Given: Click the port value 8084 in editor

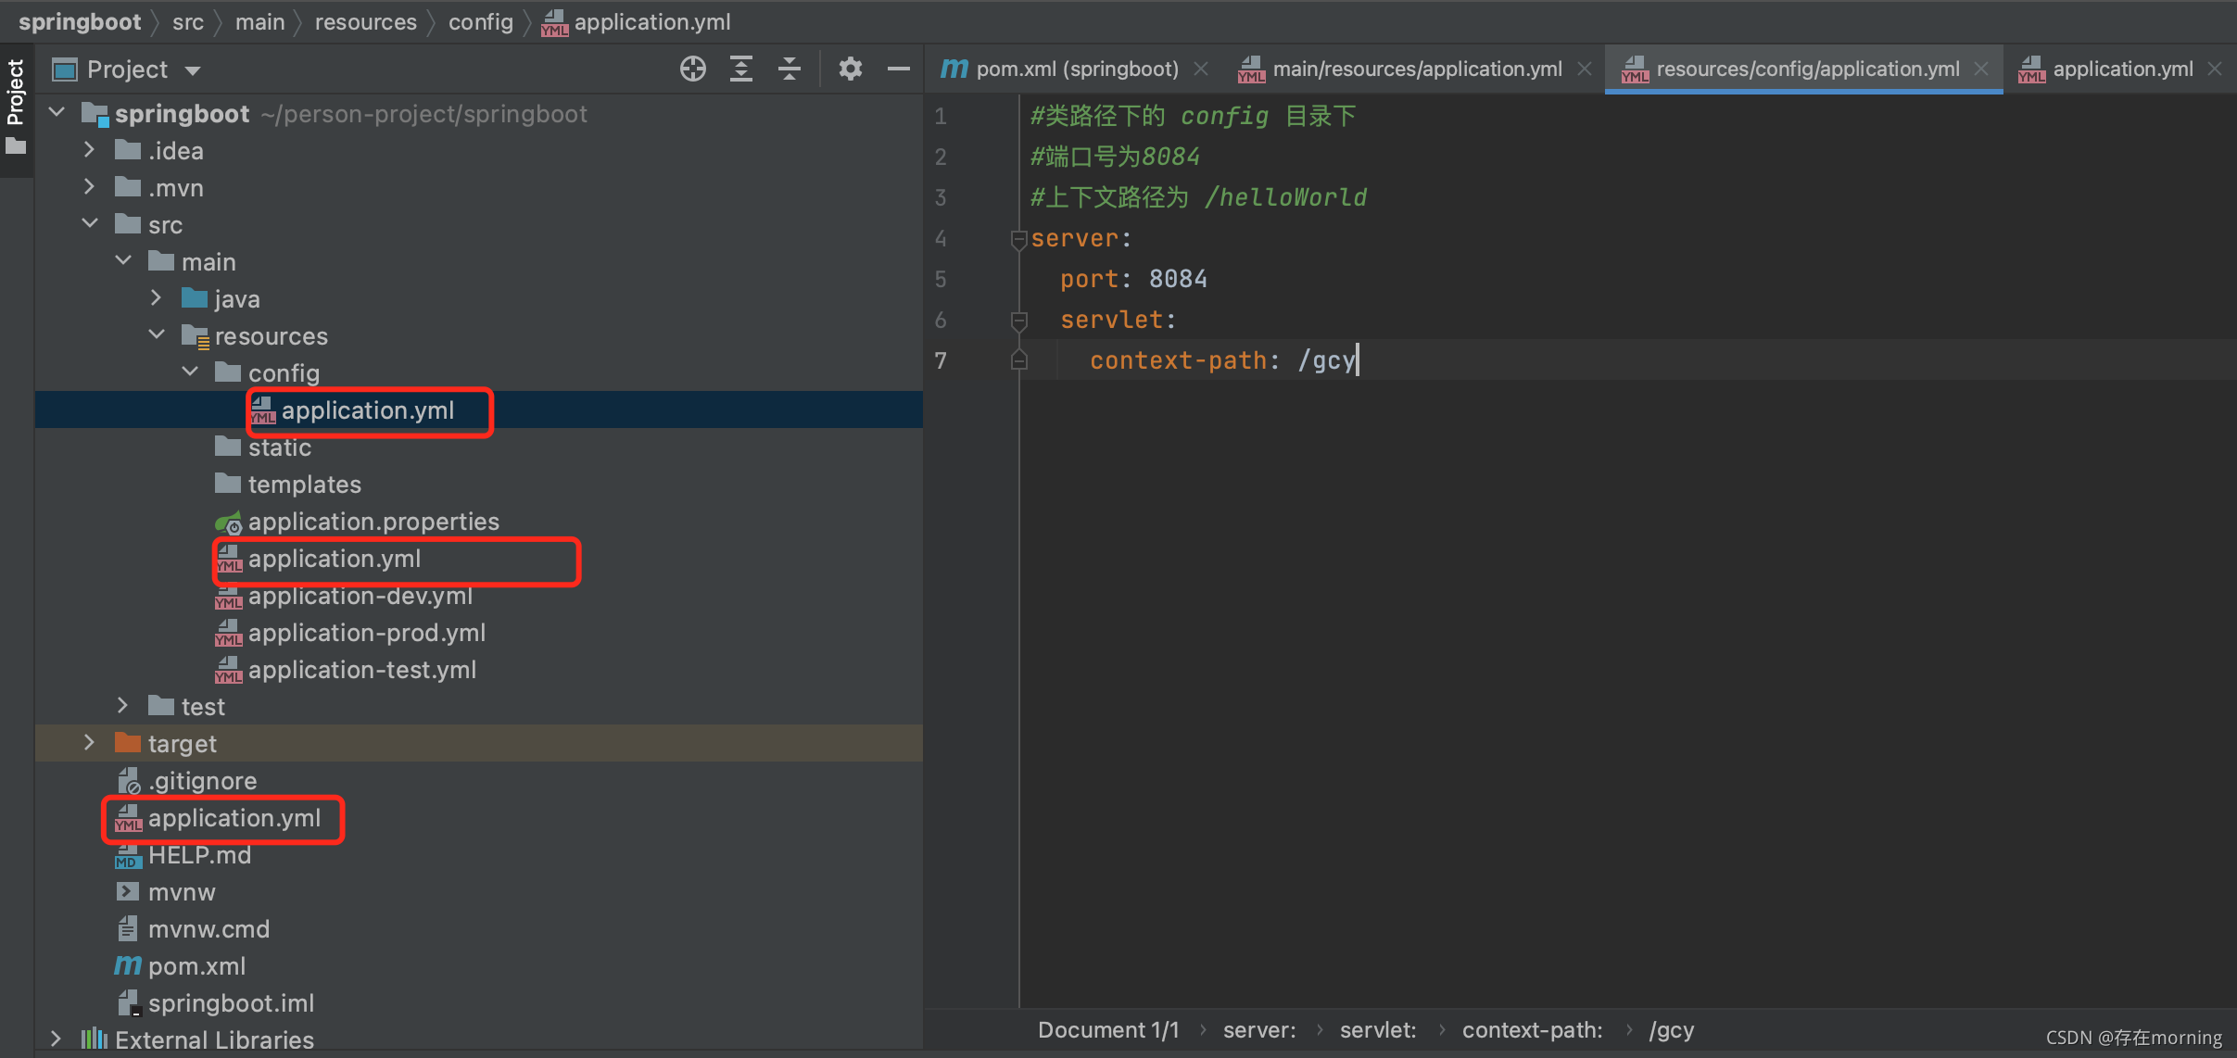Looking at the screenshot, I should [x=1178, y=279].
